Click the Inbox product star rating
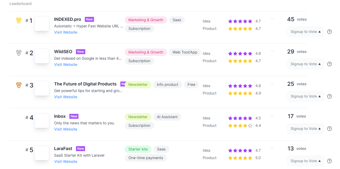Viewport: 340px width, 169px height. tap(240, 126)
